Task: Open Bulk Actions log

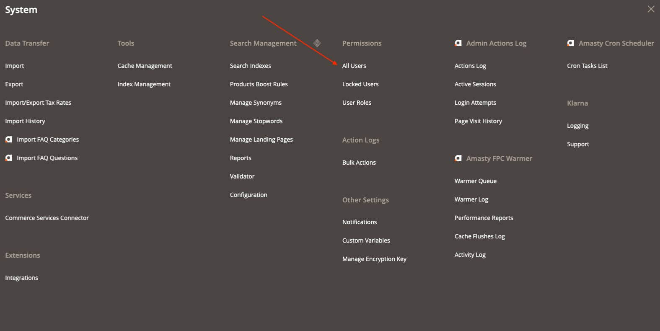Action: (359, 163)
